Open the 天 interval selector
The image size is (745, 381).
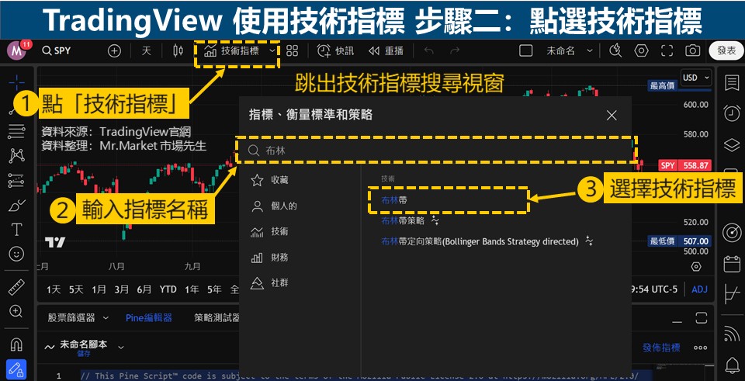point(146,51)
